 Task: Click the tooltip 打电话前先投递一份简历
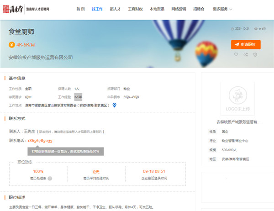click(x=65, y=151)
